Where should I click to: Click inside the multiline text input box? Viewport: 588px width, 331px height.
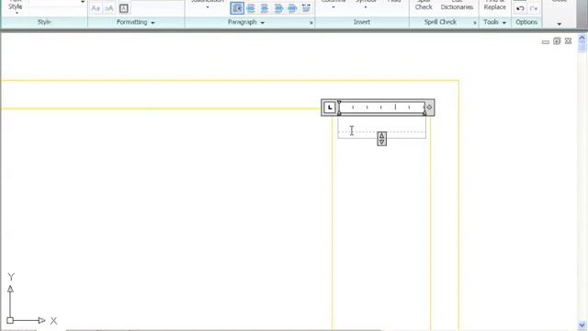coord(382,127)
